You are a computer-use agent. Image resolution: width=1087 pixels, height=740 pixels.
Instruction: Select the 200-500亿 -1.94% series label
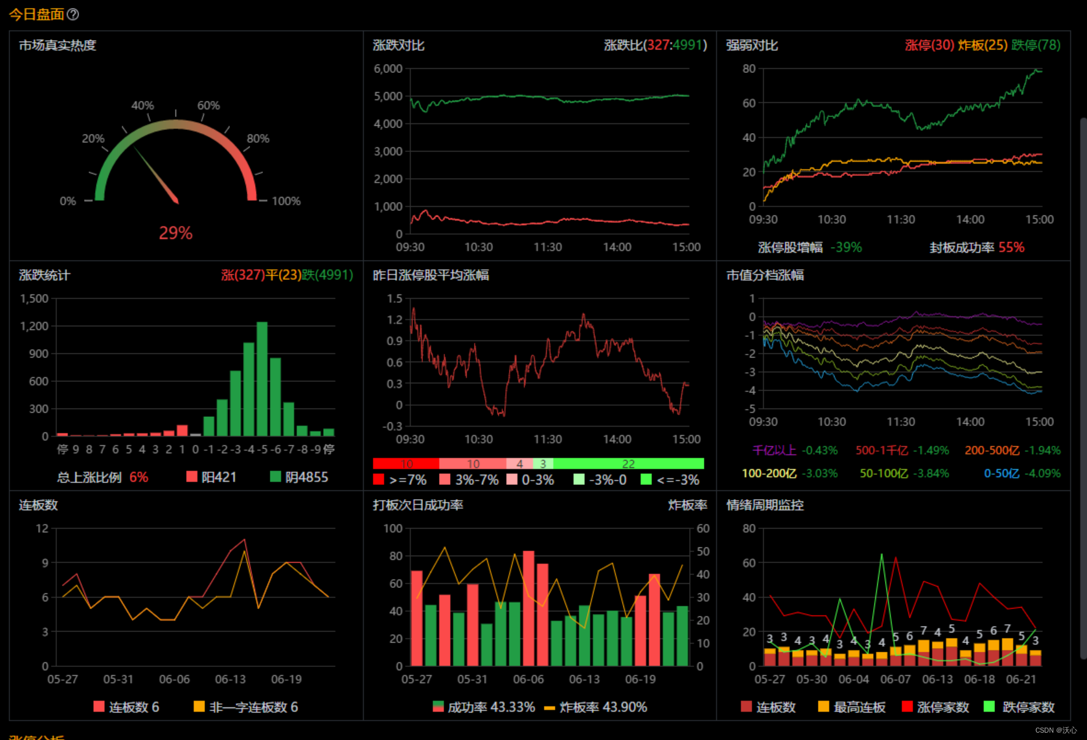[x=1012, y=450]
